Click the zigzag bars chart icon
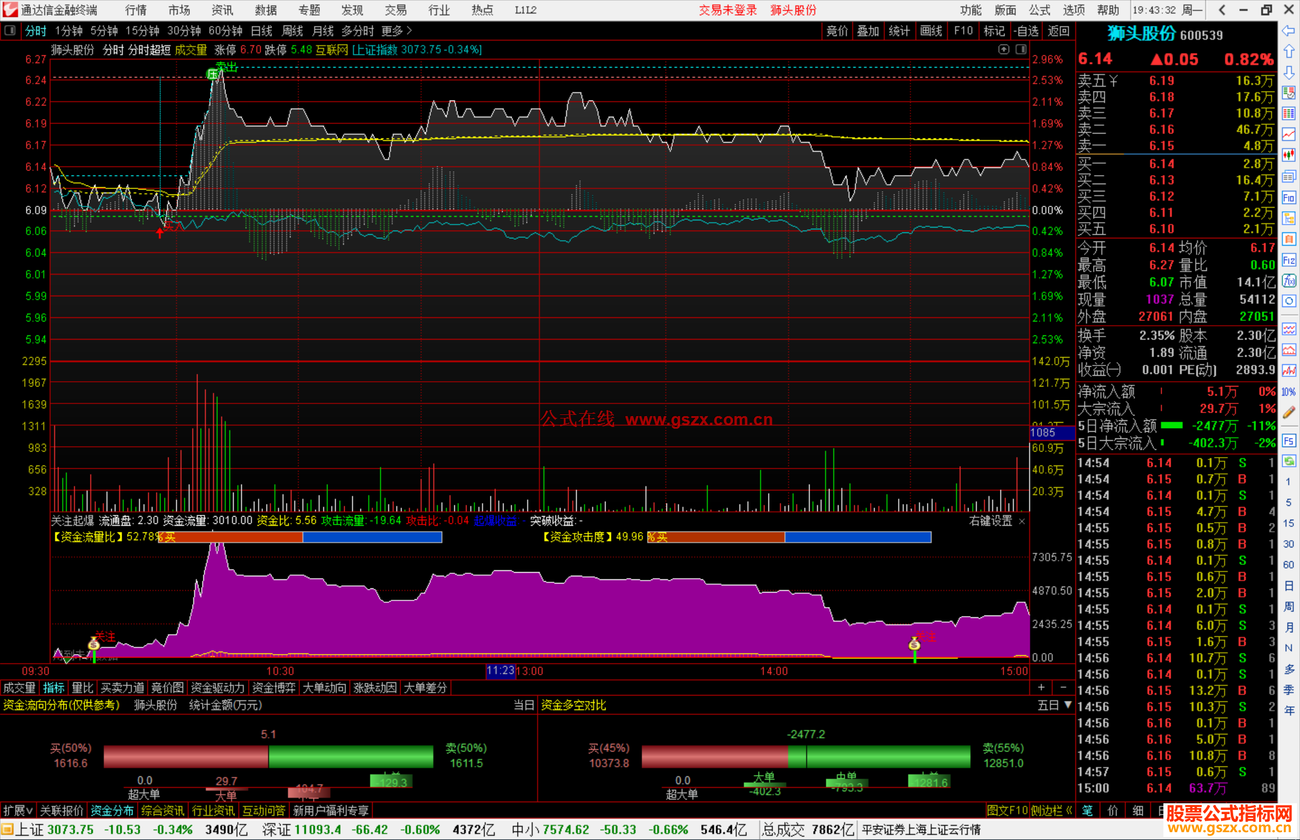 point(1289,371)
